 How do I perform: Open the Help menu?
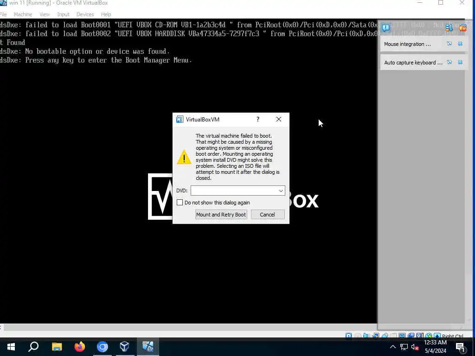coord(106,14)
